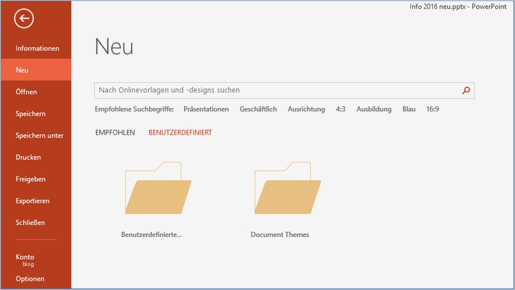The height and width of the screenshot is (290, 515).
Task: Go to Öffnen in the sidebar
Action: tap(36, 92)
